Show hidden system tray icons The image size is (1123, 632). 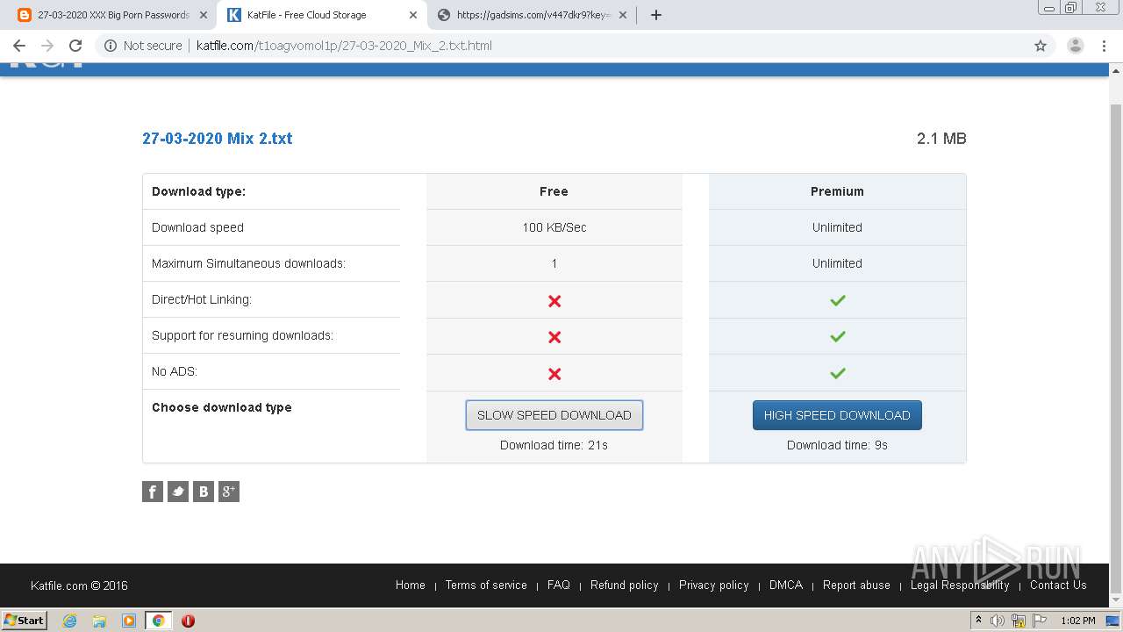click(978, 620)
